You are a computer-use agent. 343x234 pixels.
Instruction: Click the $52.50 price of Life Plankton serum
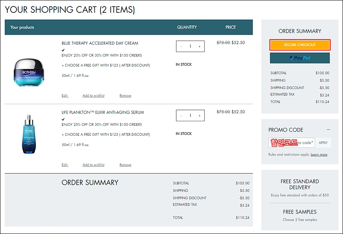(238, 112)
